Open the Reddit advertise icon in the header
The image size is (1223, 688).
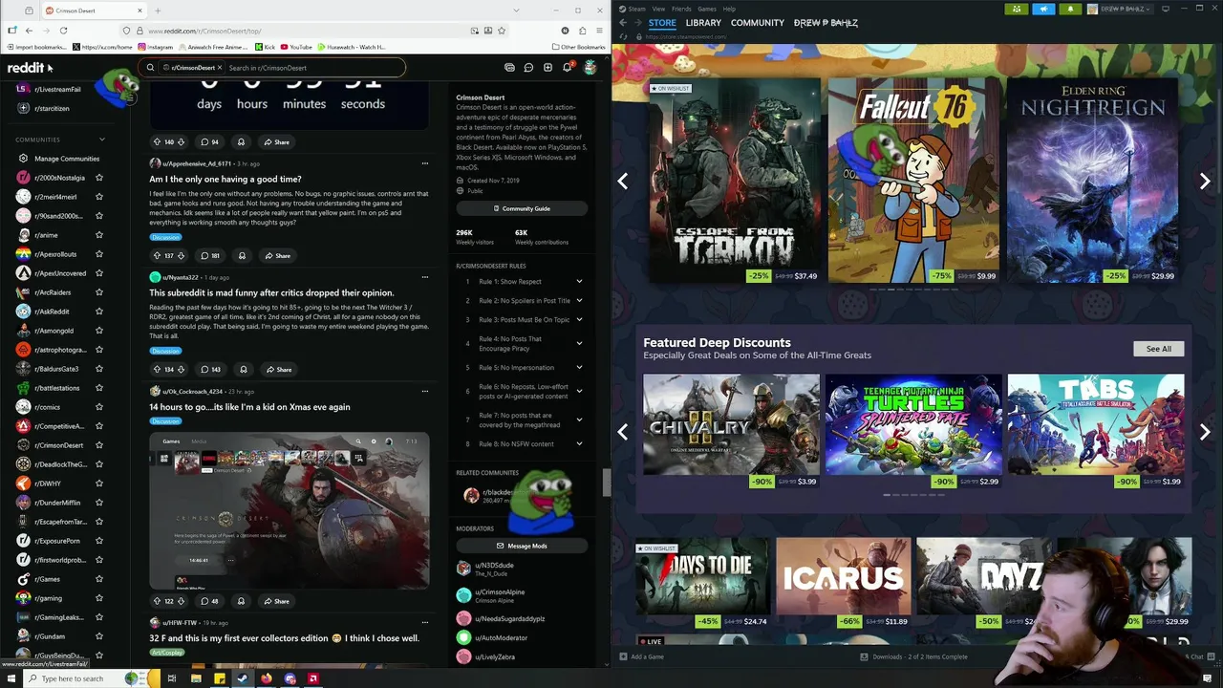(x=509, y=68)
